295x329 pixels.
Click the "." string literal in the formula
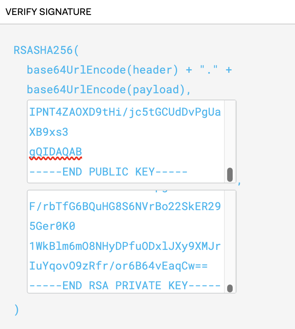(x=208, y=70)
